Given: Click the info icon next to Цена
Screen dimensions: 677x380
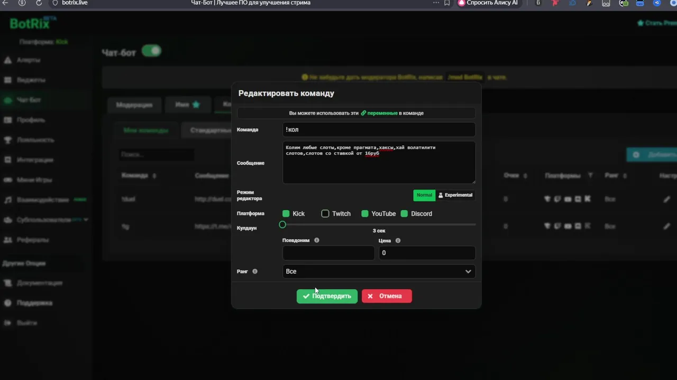Looking at the screenshot, I should (x=398, y=241).
